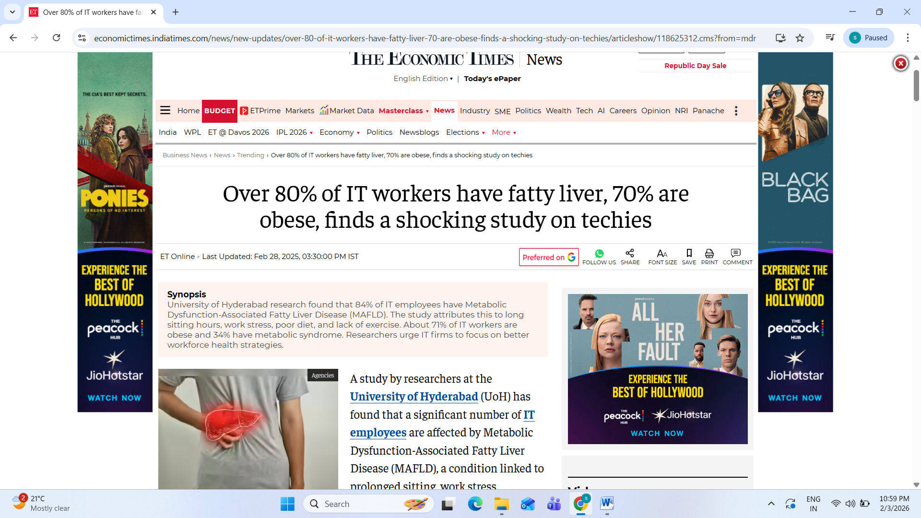The width and height of the screenshot is (921, 518).
Task: Open the Newsblogs sub-navigation link
Action: (419, 132)
